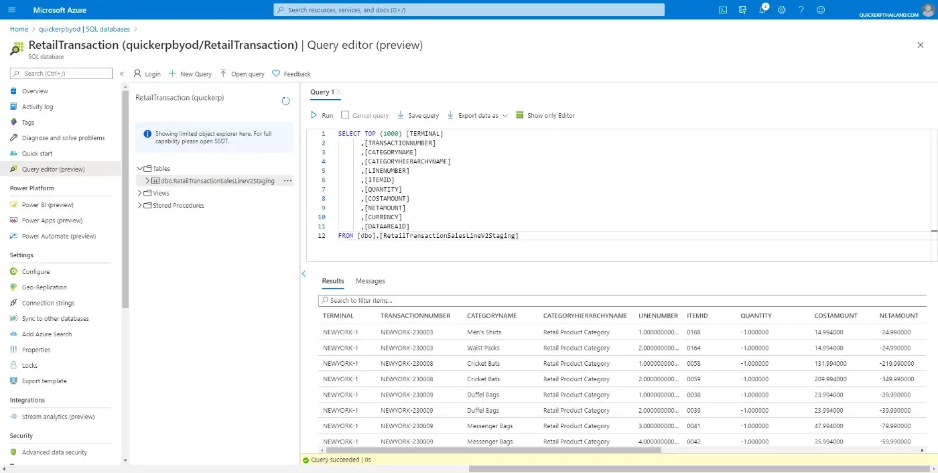The width and height of the screenshot is (938, 473).
Task: Save the current query
Action: [418, 116]
